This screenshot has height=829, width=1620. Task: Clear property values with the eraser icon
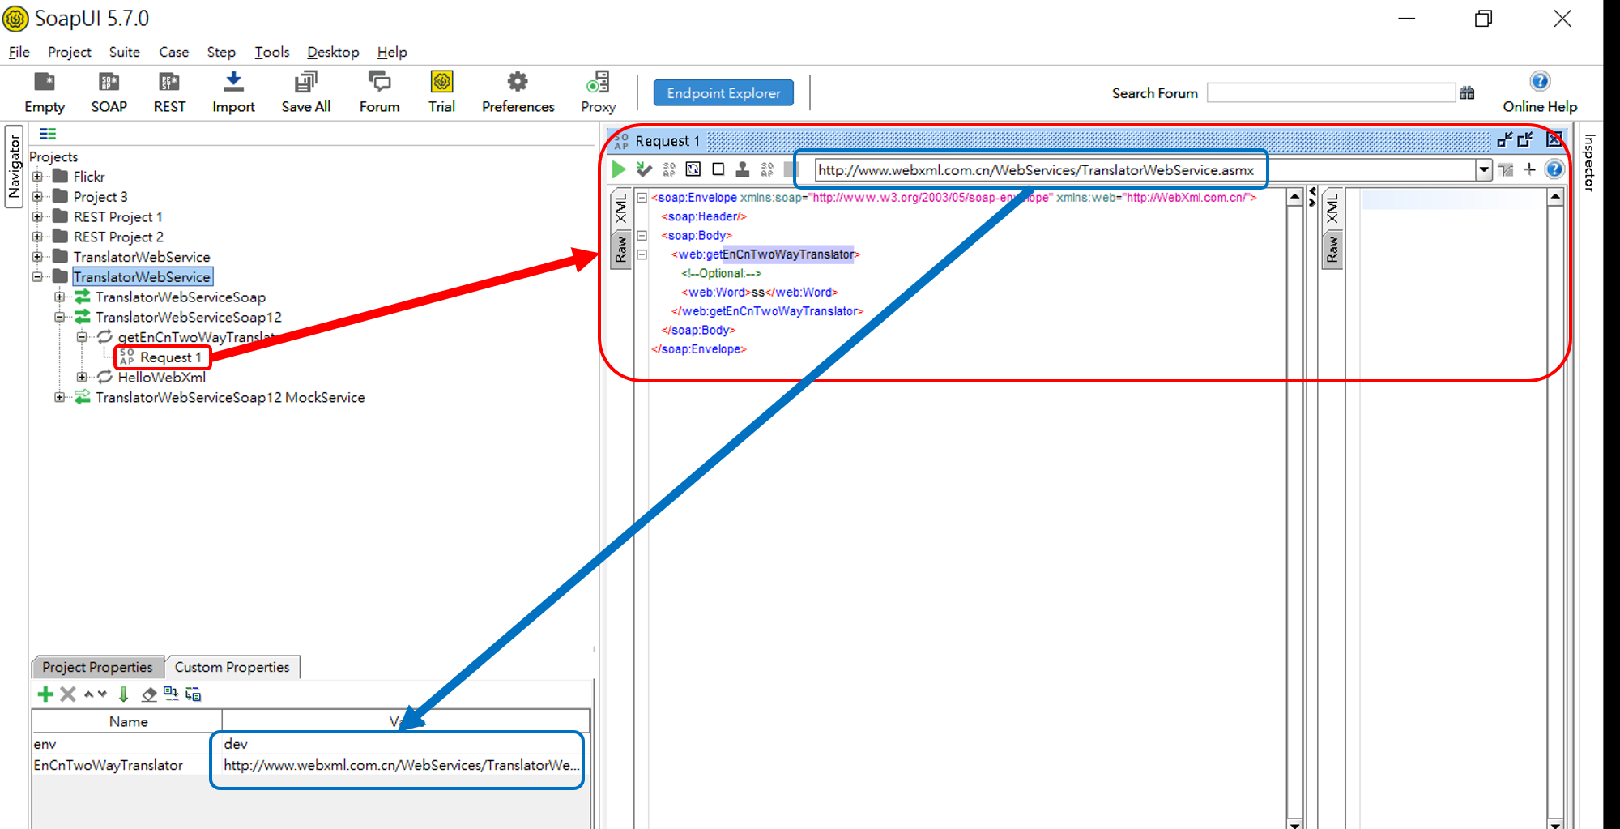[x=149, y=694]
